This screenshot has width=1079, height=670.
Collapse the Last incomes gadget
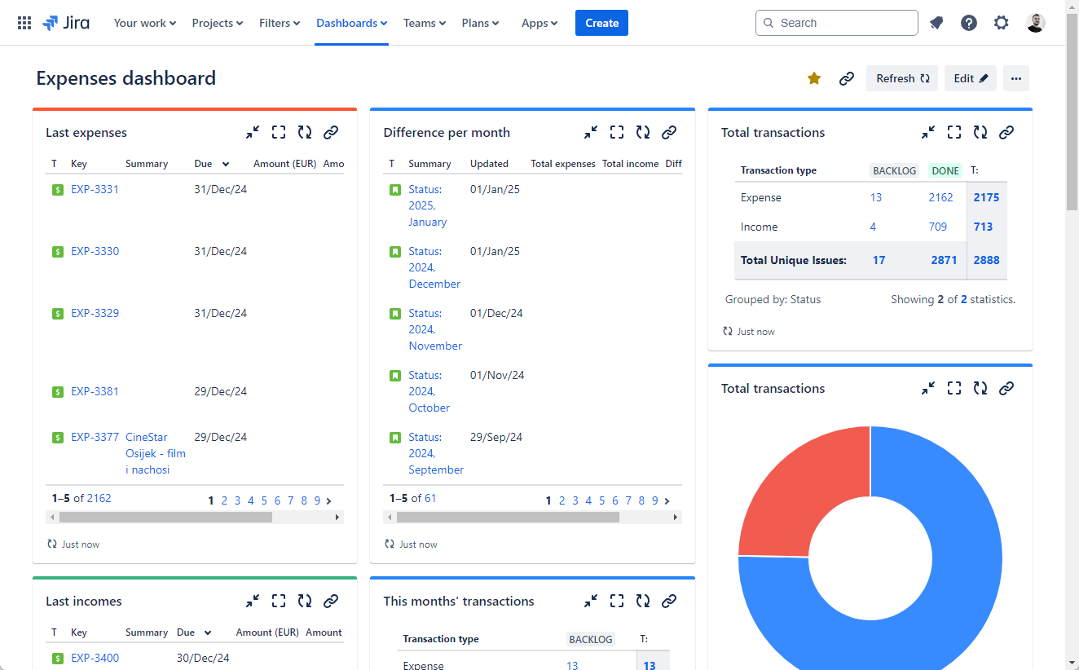click(x=252, y=601)
